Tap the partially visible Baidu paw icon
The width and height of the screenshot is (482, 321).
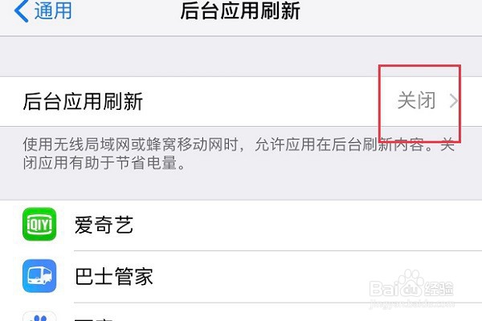(39, 316)
